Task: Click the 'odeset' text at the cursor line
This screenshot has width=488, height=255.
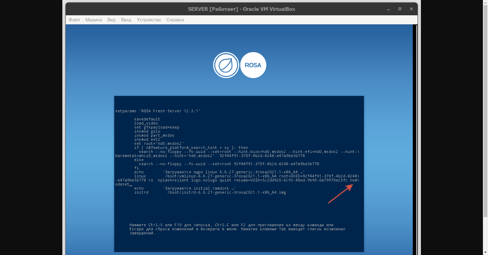Action: click(122, 184)
